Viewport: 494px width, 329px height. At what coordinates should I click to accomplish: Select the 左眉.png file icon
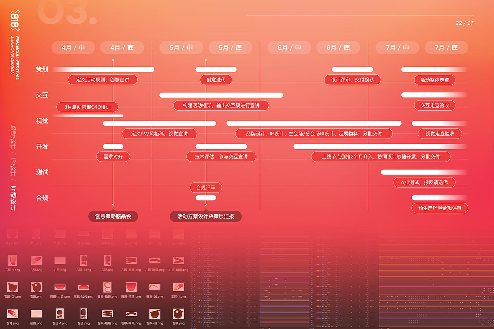pos(36,314)
